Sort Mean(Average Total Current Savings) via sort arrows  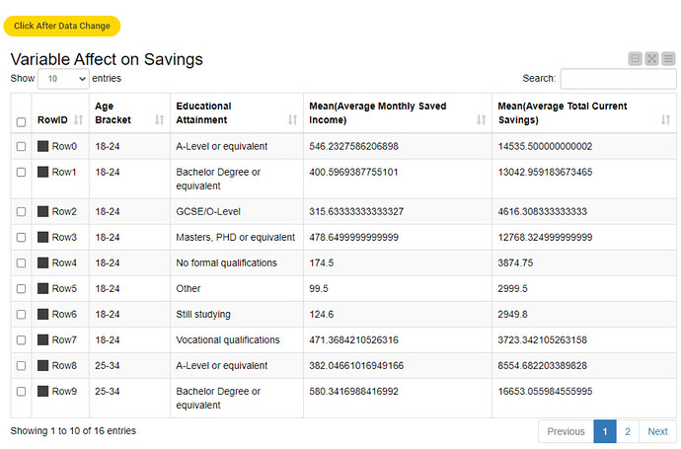pos(665,119)
